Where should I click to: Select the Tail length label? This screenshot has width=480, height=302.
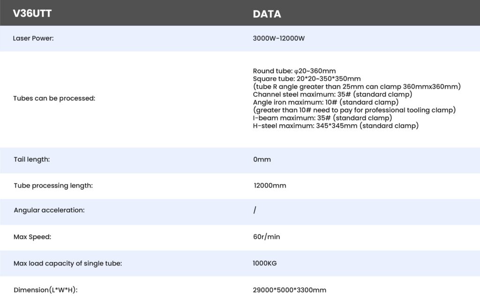[x=32, y=159]
